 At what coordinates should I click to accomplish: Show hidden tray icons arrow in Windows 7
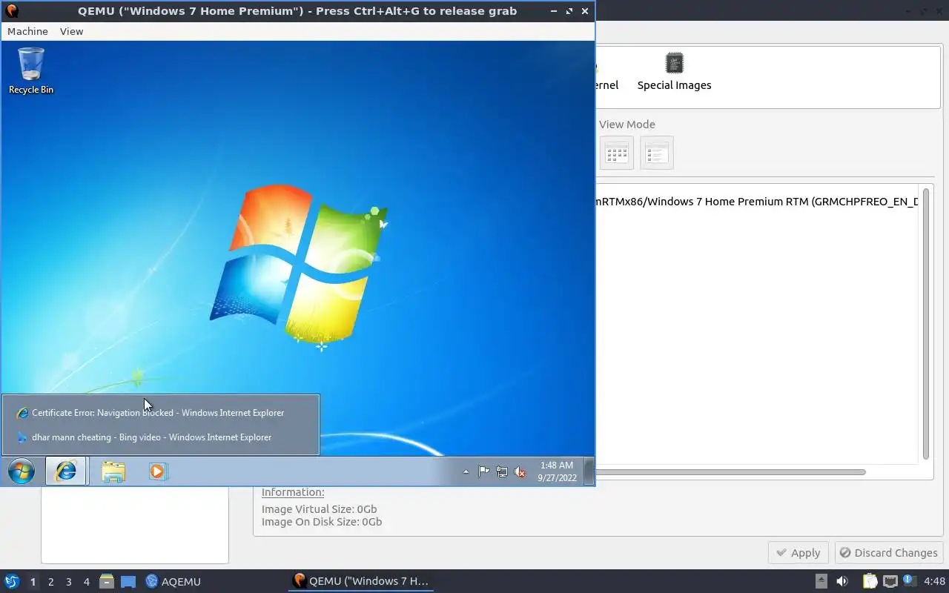(466, 471)
